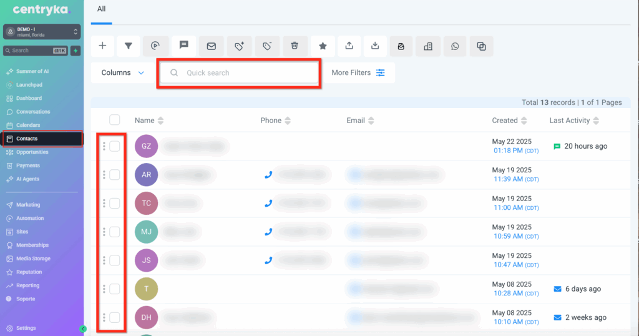Open the three-dot menu for contact AR
This screenshot has height=336, width=639.
(x=104, y=175)
